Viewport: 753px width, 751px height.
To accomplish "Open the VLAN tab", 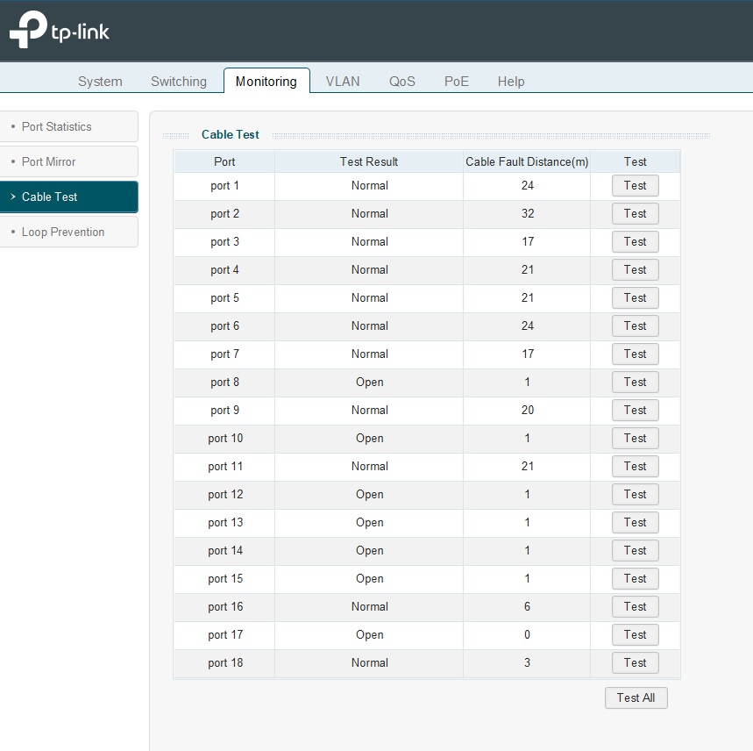I will 343,82.
